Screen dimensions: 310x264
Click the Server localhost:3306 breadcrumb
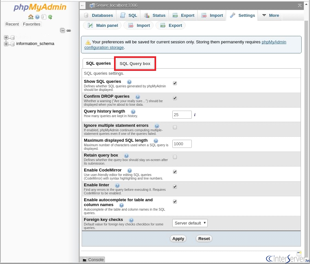coord(116,5)
